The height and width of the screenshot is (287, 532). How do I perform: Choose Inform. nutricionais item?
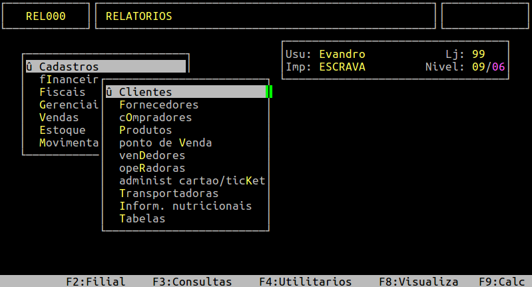pos(185,206)
